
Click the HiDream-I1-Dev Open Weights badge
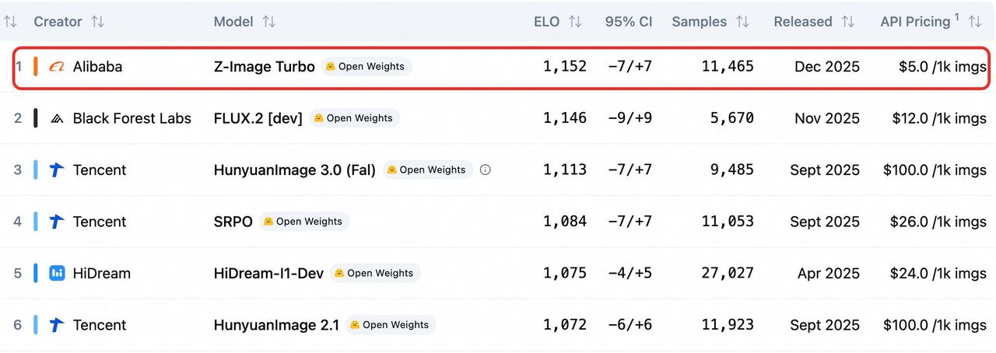point(375,273)
